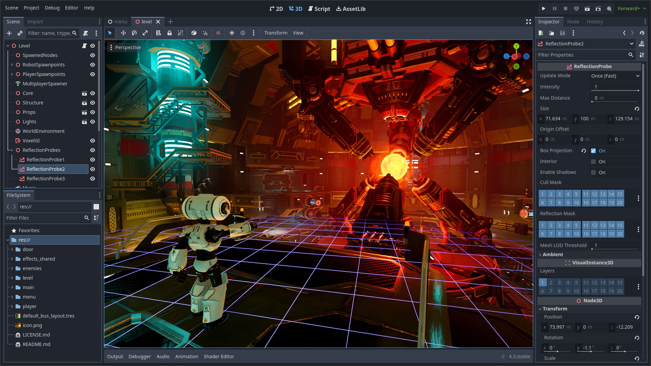
Task: Switch to the Script tab in top bar
Action: 320,8
